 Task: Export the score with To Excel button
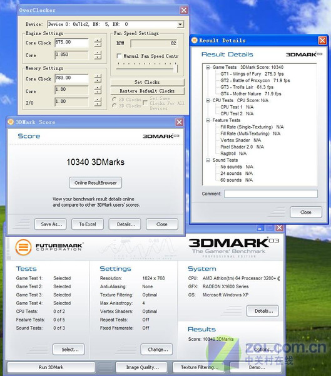click(88, 224)
